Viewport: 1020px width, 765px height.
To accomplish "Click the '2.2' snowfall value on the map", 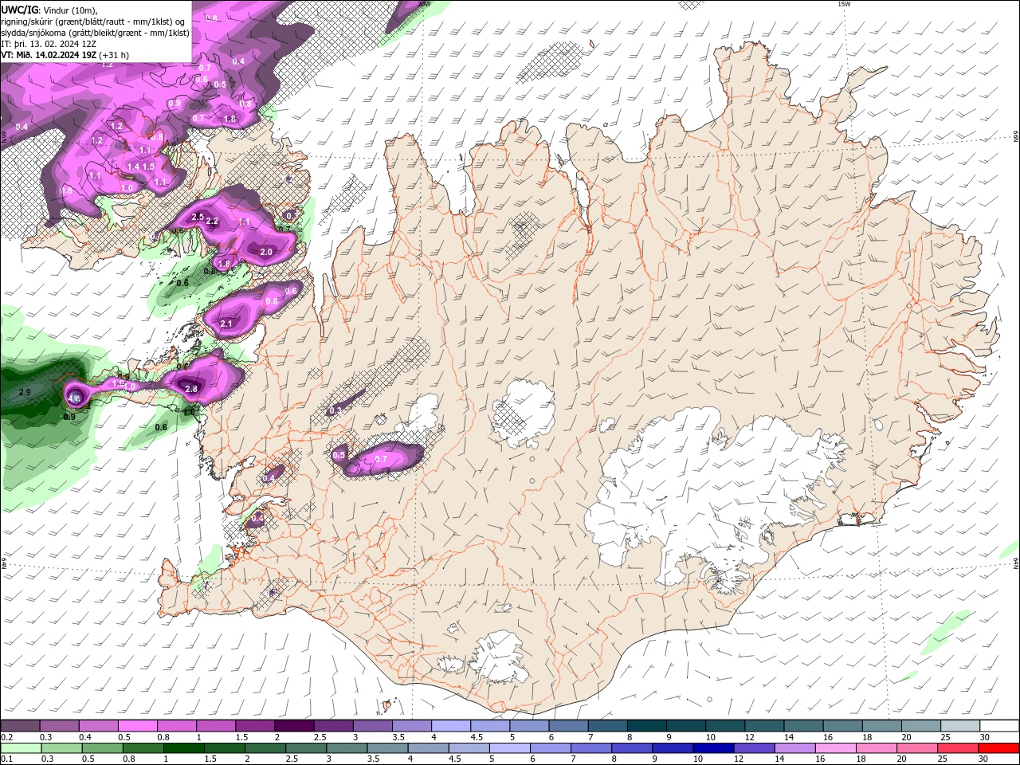I will pyautogui.click(x=212, y=221).
